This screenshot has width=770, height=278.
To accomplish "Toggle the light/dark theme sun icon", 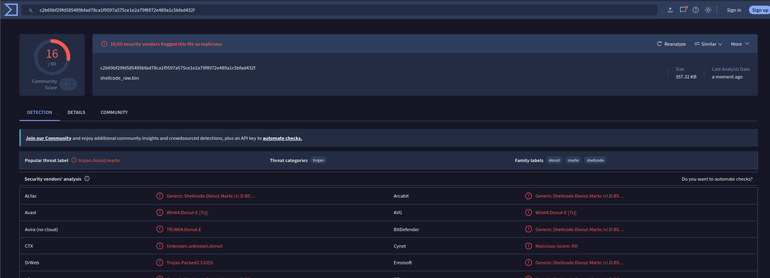I will coord(708,10).
